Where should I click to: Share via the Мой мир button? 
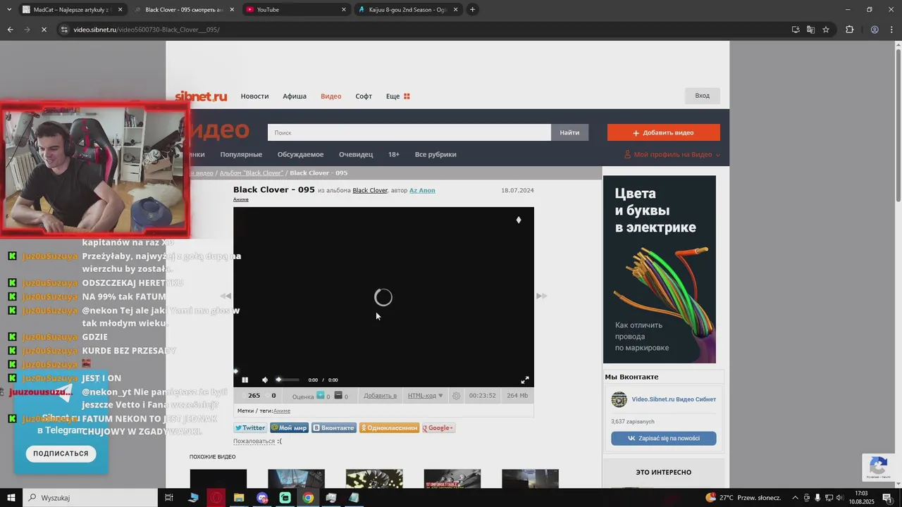(x=289, y=428)
